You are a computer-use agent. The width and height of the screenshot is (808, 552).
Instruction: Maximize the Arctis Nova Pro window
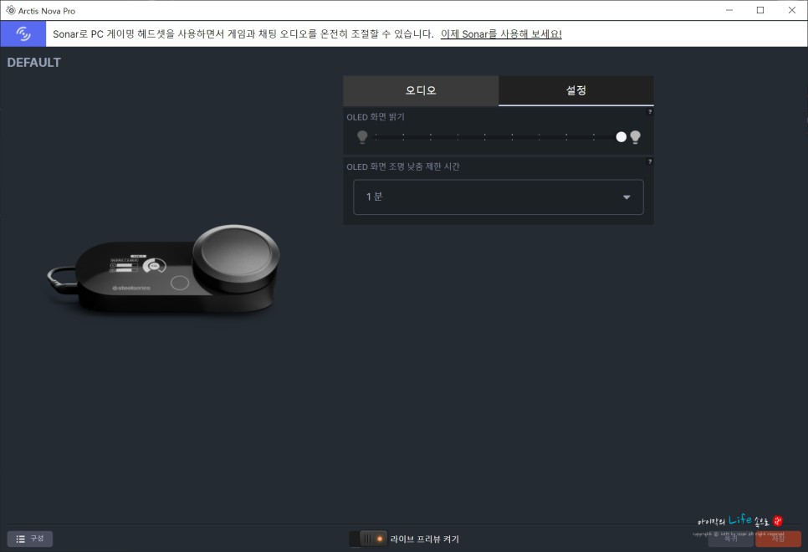click(x=760, y=10)
